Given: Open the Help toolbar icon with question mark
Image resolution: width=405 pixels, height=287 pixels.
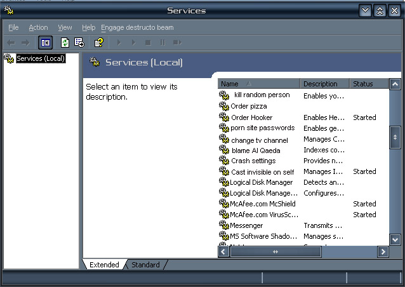Looking at the screenshot, I should pyautogui.click(x=98, y=43).
